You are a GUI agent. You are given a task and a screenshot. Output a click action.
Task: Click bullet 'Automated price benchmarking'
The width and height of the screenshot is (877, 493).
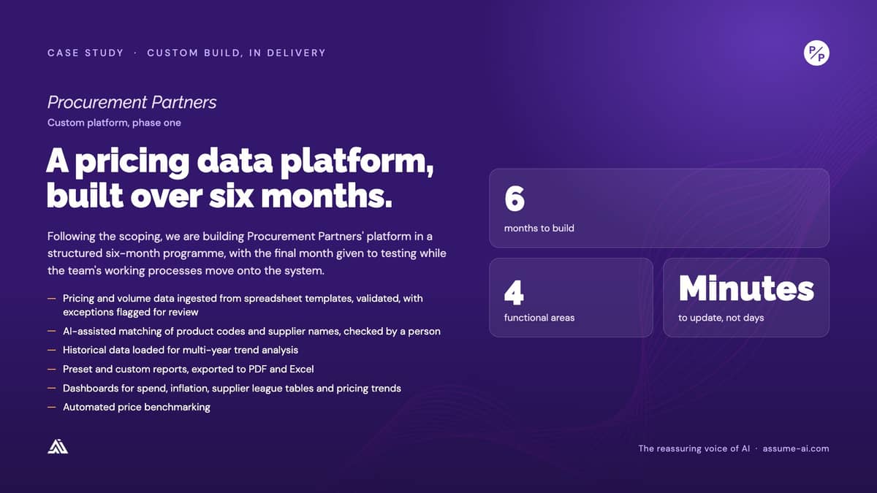[137, 407]
